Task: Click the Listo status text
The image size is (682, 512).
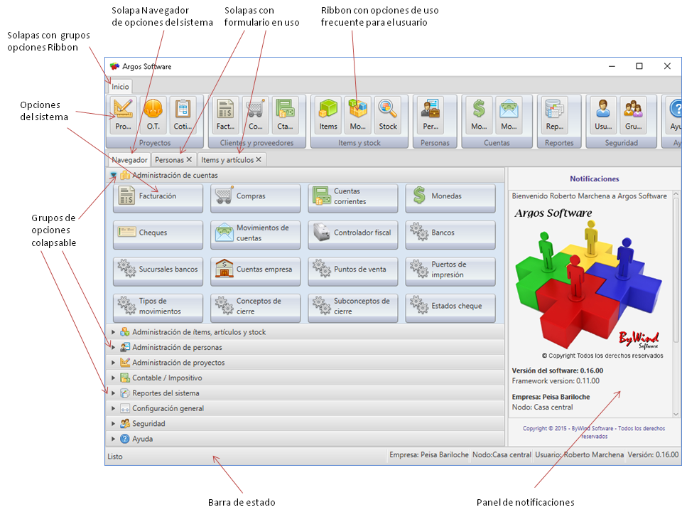Action: pos(115,457)
